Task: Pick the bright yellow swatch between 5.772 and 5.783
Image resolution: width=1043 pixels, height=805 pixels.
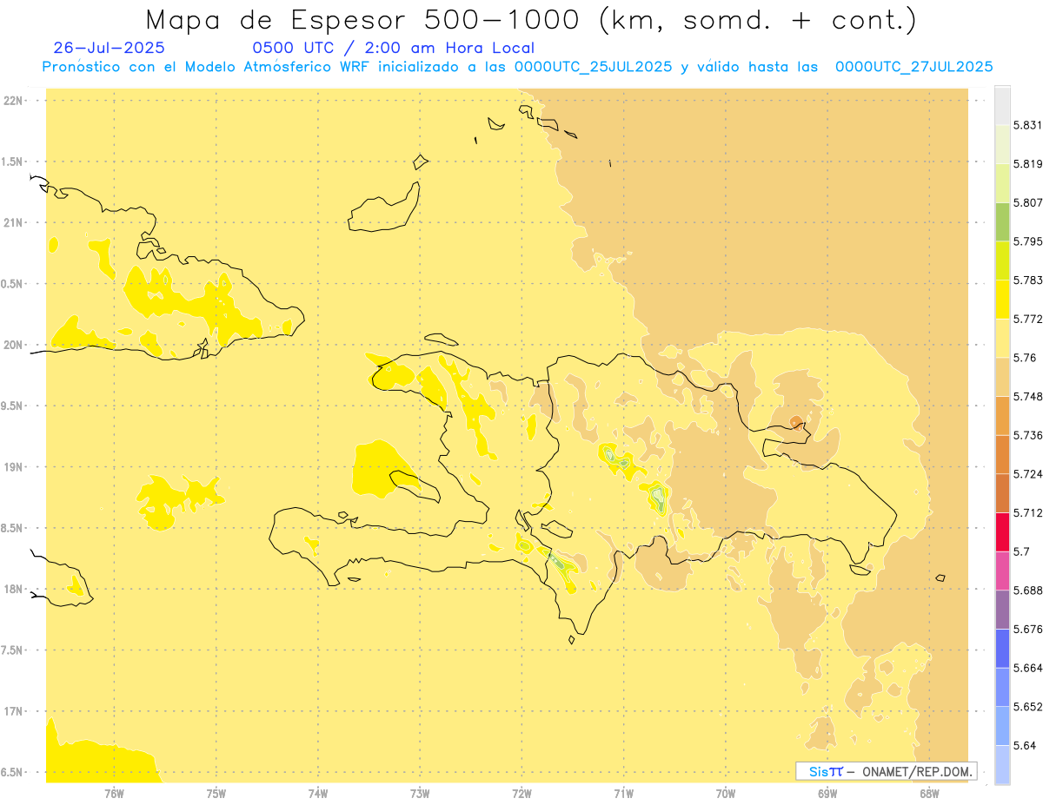Action: 1002,300
